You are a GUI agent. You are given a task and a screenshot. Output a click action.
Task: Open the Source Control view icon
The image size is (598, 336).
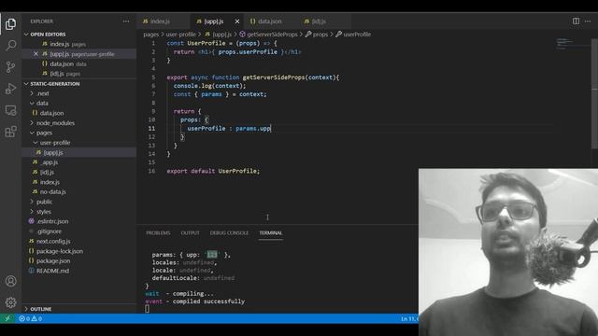point(10,67)
